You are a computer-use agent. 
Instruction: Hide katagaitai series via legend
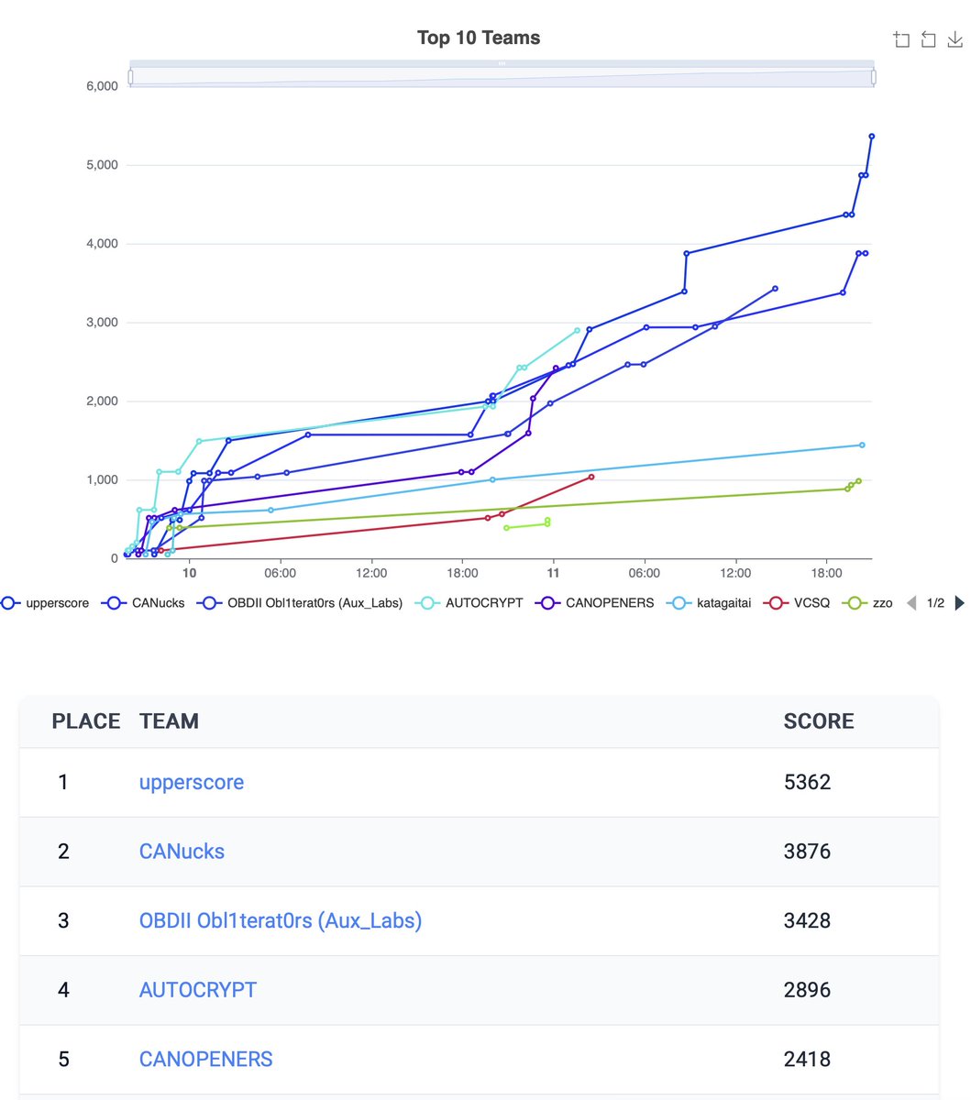(x=709, y=603)
